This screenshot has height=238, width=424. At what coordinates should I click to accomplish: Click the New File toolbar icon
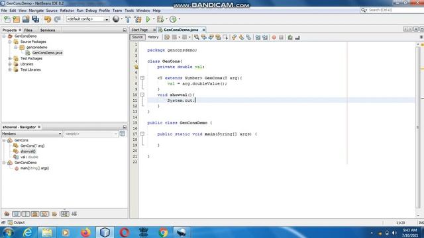click(x=7, y=19)
